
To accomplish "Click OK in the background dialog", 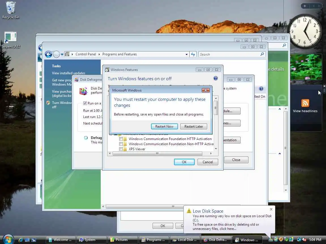I will pos(163,226).
